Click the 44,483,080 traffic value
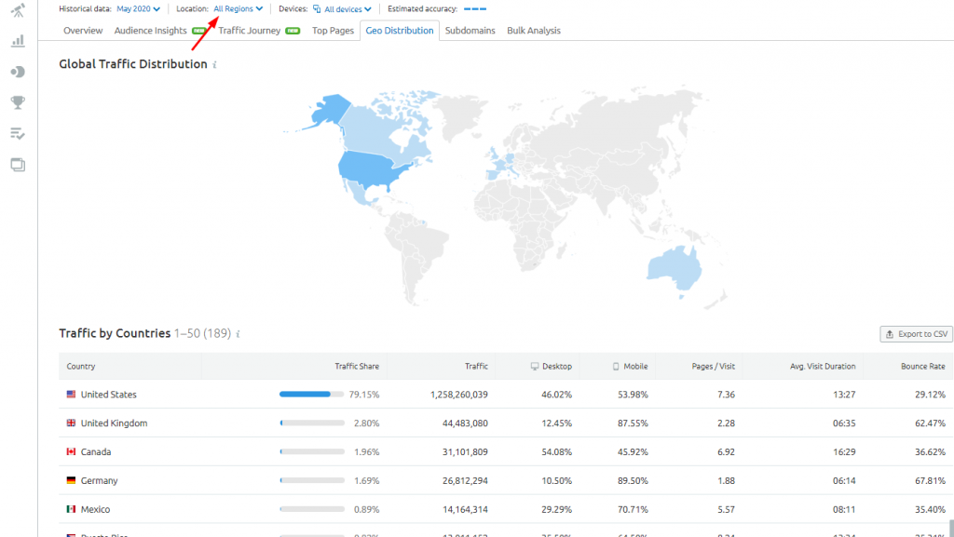The height and width of the screenshot is (537, 954). point(465,423)
